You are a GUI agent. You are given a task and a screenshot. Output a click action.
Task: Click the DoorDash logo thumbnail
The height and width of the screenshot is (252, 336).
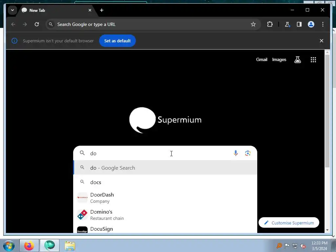[x=82, y=197]
